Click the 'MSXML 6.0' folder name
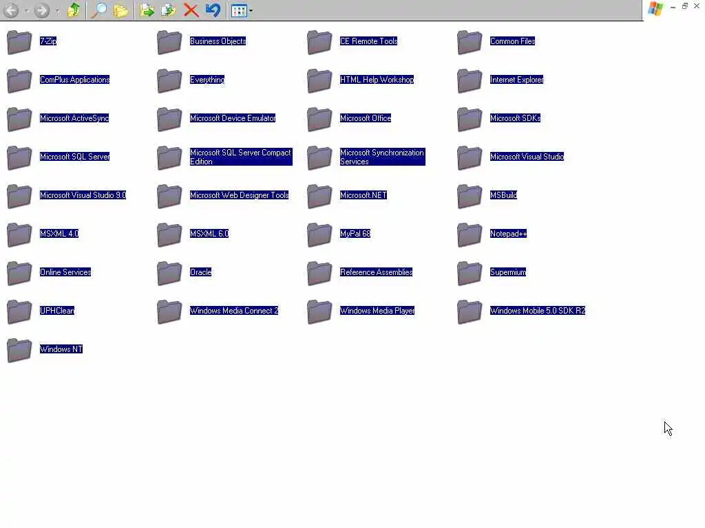Screen dimensions: 705x528 pyautogui.click(x=209, y=234)
